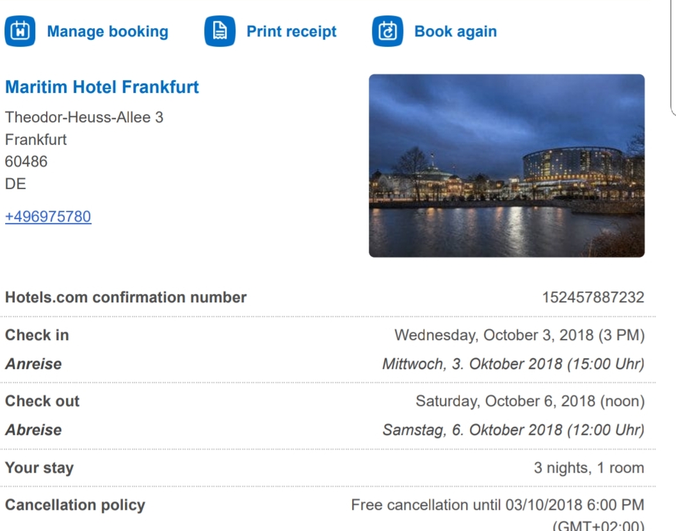Screen dimensions: 676x531
Task: Call the hotel phone number +496975780
Action: (48, 216)
